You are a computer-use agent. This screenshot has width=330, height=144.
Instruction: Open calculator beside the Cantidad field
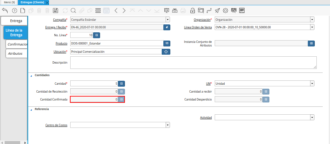coord(122,83)
